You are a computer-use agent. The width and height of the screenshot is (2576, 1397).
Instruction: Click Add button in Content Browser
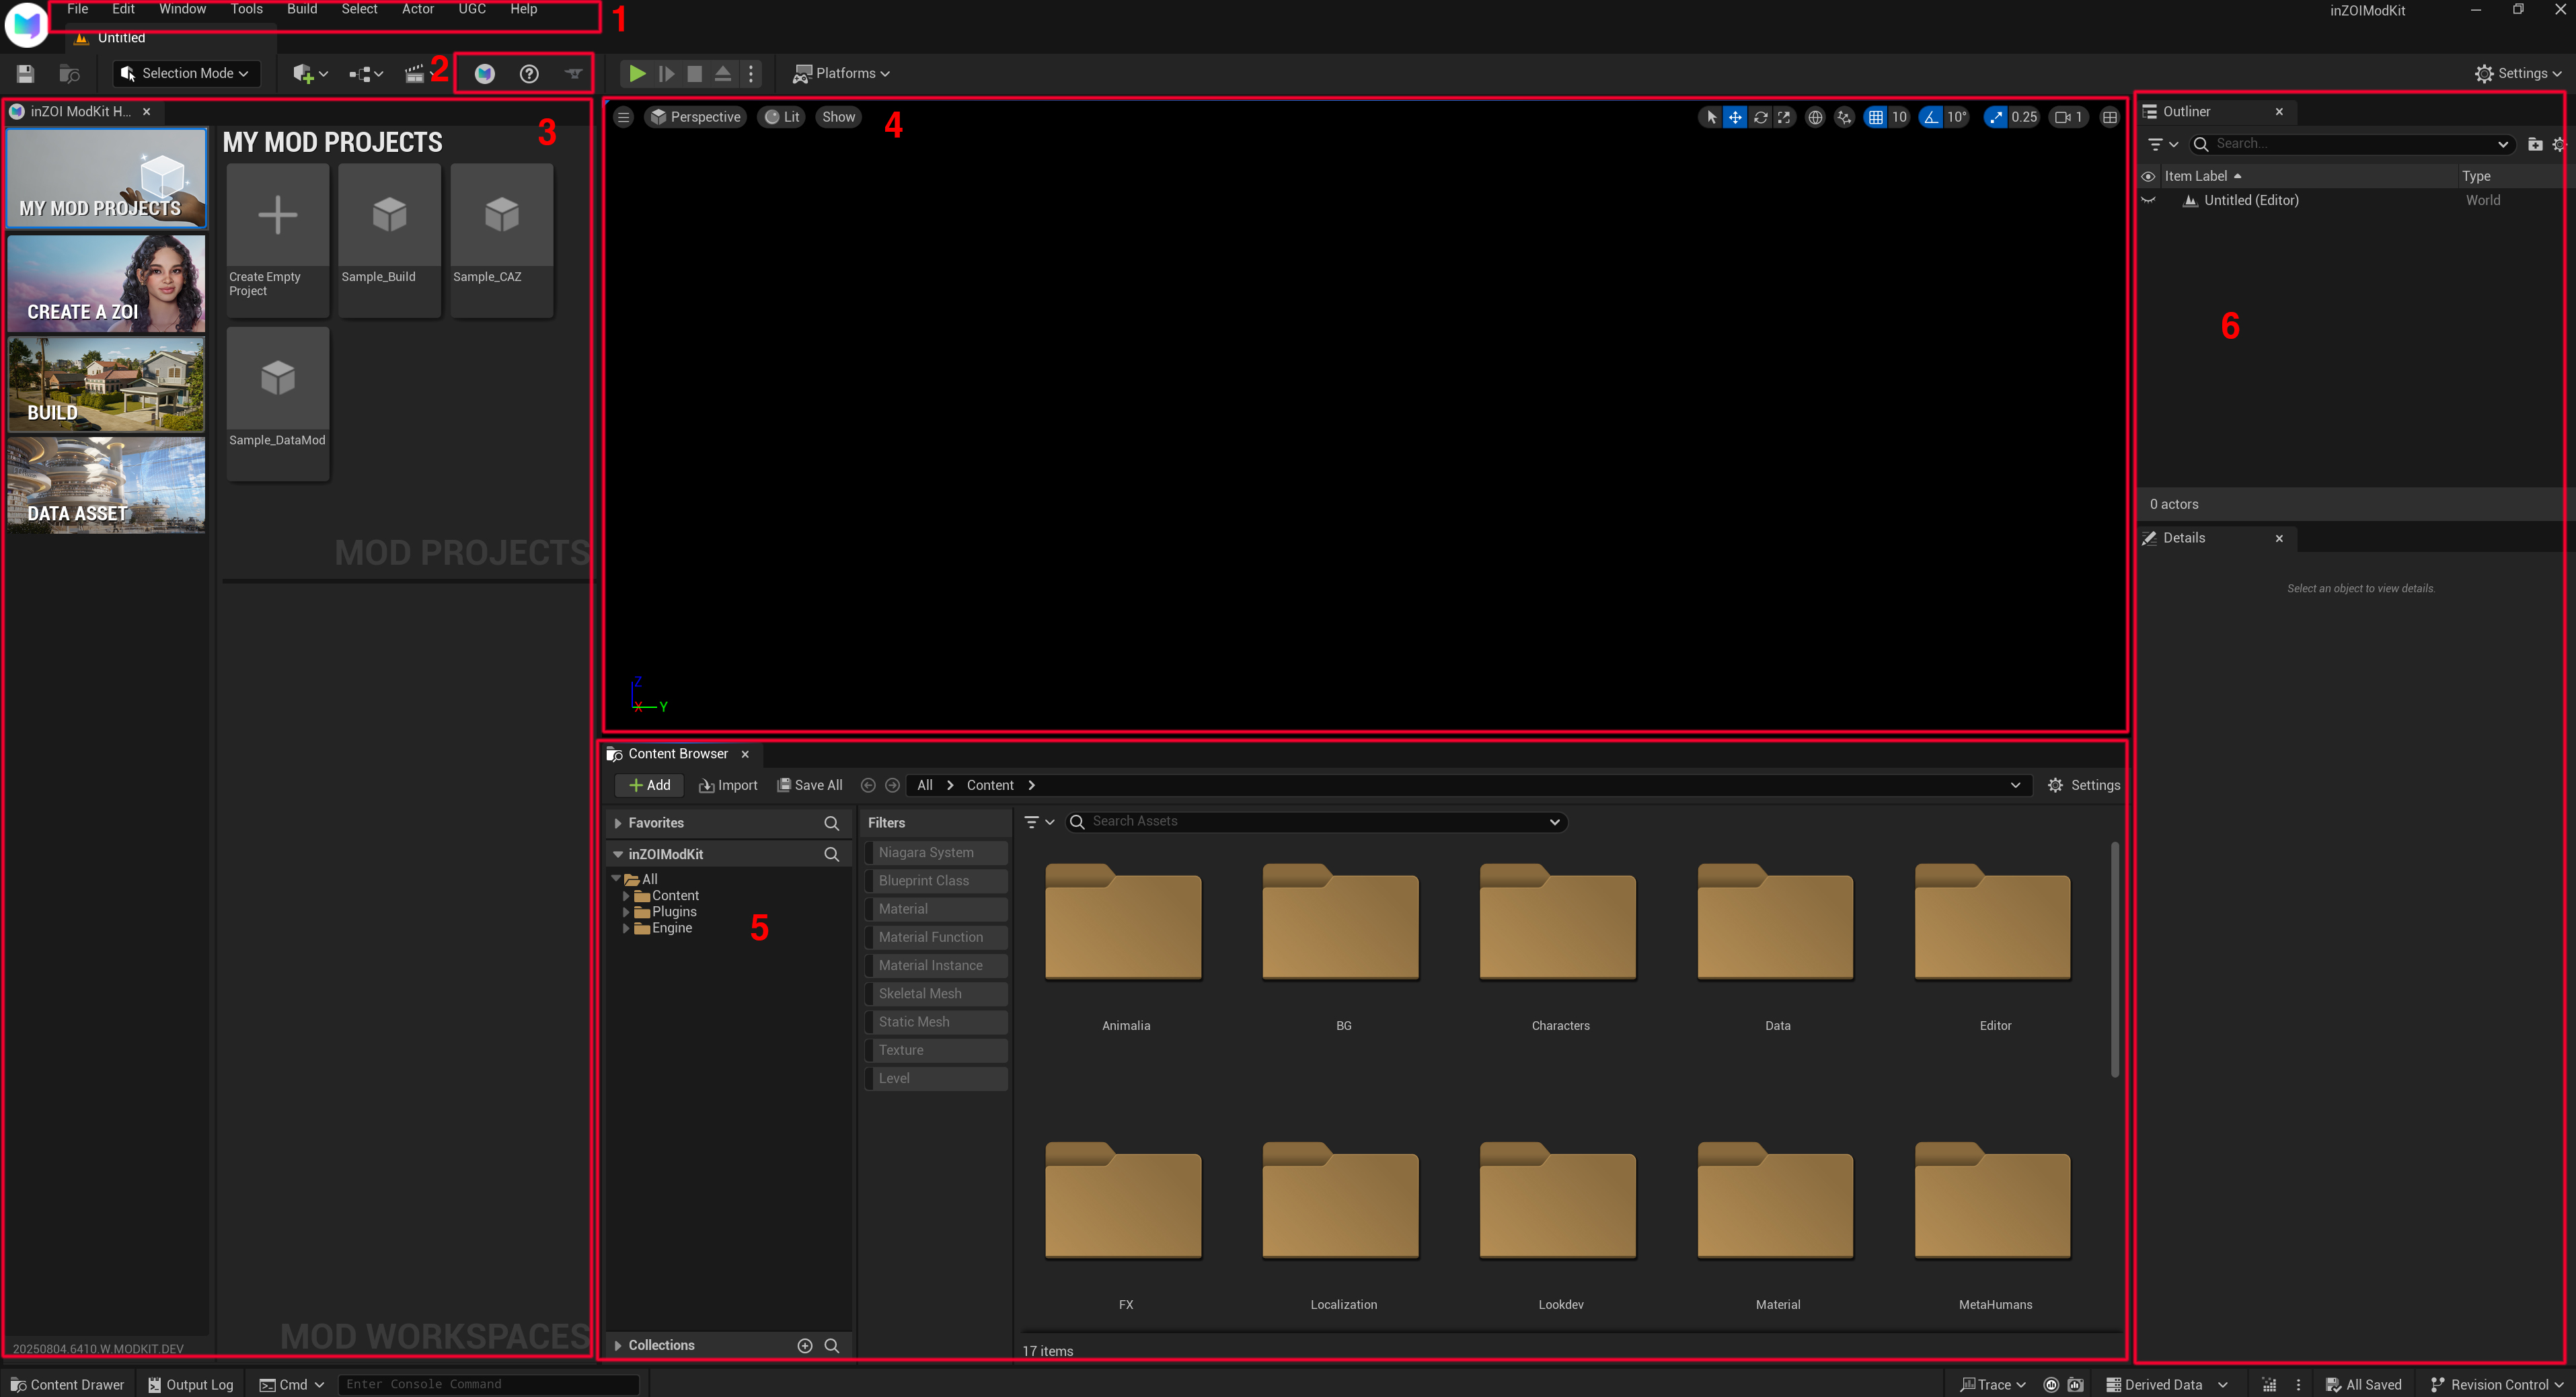click(649, 785)
